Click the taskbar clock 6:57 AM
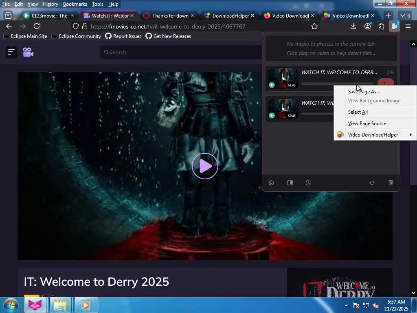 [x=396, y=302]
